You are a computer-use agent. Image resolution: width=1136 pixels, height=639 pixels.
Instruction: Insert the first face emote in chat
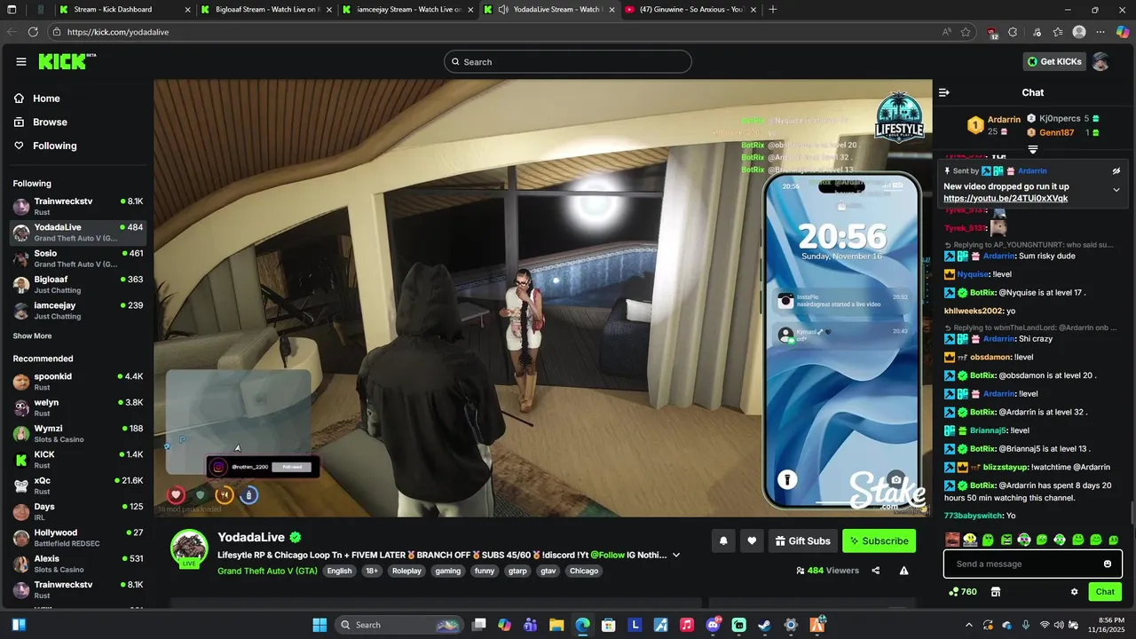(952, 540)
